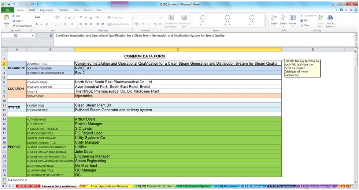
Task: Apply fill color with the paint bucket
Action: pos(65,24)
